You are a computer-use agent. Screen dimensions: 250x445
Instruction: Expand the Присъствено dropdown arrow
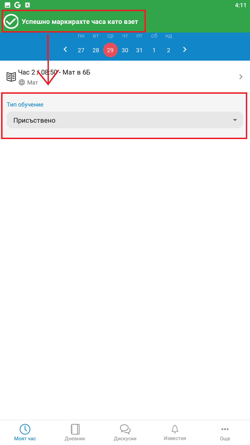pos(235,120)
